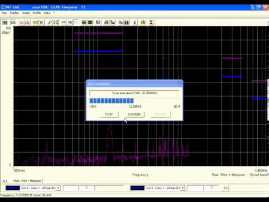This screenshot has width=269, height=202.
Task: Click the blue monitor toolbar icon
Action: pos(98,22)
